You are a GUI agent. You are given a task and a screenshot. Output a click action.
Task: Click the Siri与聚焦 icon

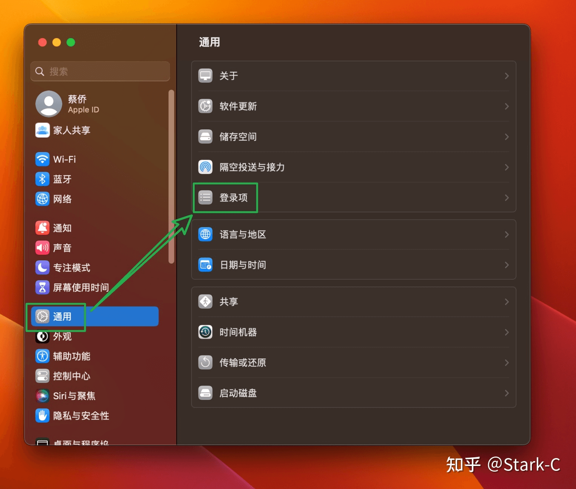point(42,396)
